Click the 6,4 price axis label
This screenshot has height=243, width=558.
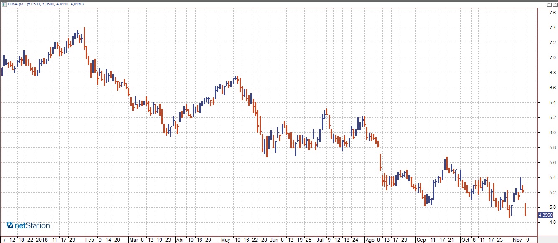pyautogui.click(x=552, y=103)
